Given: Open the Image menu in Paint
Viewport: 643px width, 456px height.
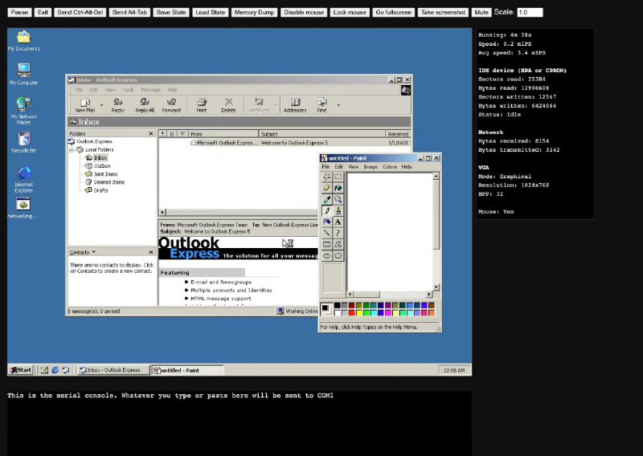Looking at the screenshot, I should [x=371, y=167].
